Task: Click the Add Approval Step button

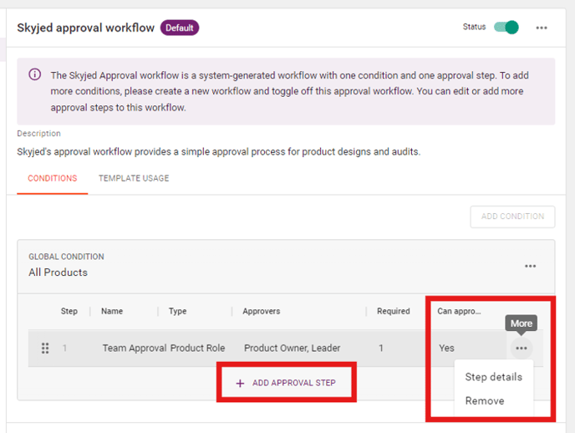Action: [x=286, y=383]
